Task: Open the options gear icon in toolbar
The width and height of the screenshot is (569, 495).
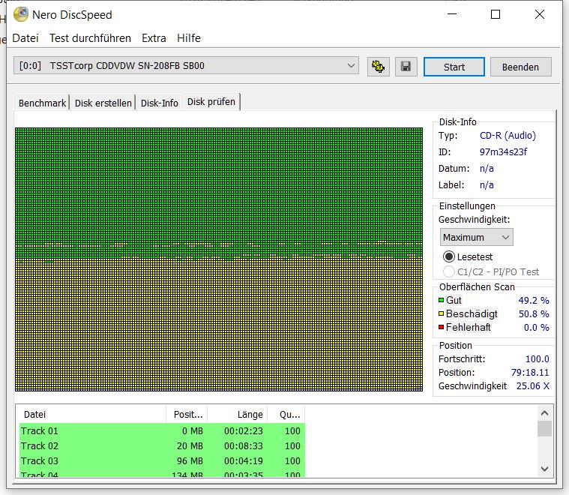Action: [x=378, y=67]
